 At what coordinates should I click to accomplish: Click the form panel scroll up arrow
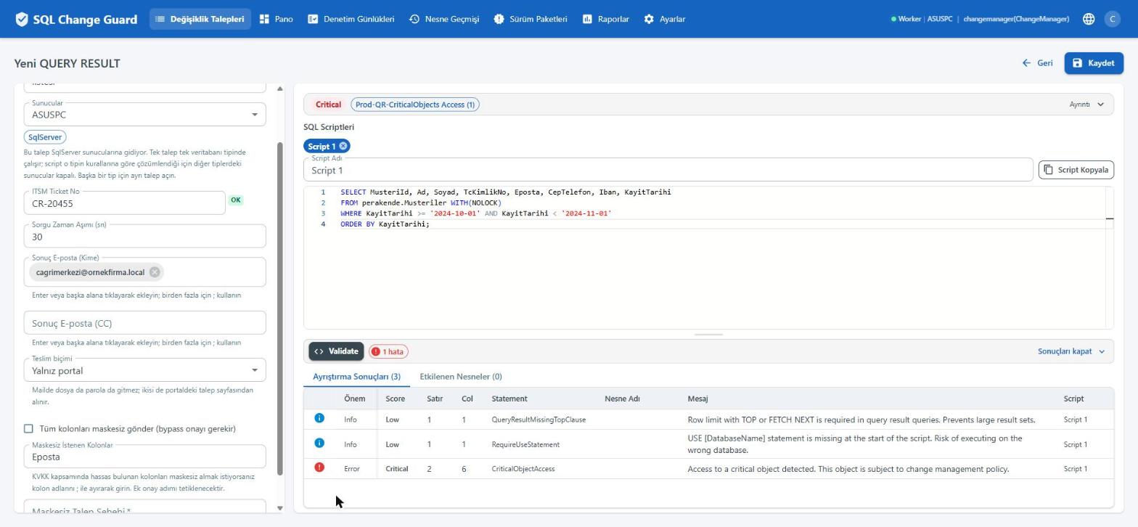pos(280,89)
